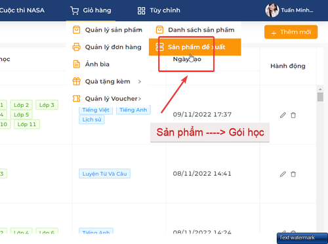Screen dimensions: 328x244
Task: Click the Lớp 3 tag
Action: coord(47,105)
